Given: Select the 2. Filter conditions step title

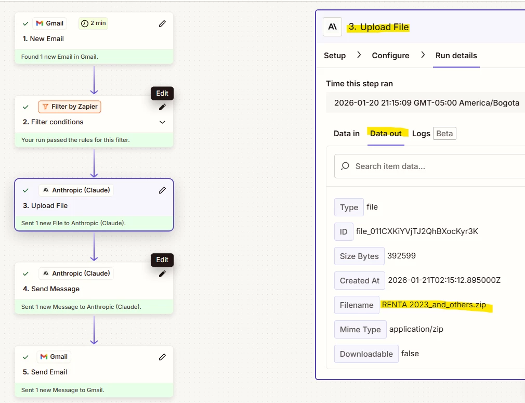Looking at the screenshot, I should point(53,122).
